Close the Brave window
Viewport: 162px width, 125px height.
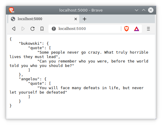point(151,10)
